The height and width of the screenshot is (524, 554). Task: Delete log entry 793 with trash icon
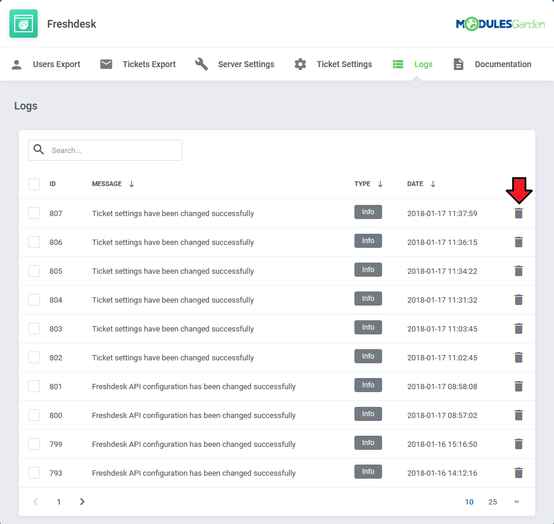[x=518, y=473]
